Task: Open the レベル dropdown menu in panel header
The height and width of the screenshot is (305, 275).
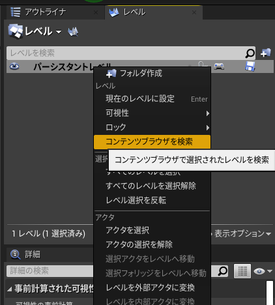Action: coord(35,31)
